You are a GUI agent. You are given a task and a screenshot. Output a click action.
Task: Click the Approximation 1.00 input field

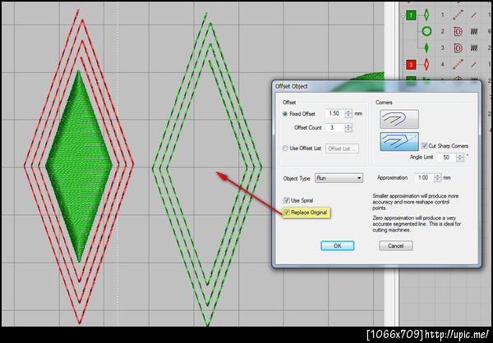tap(424, 178)
